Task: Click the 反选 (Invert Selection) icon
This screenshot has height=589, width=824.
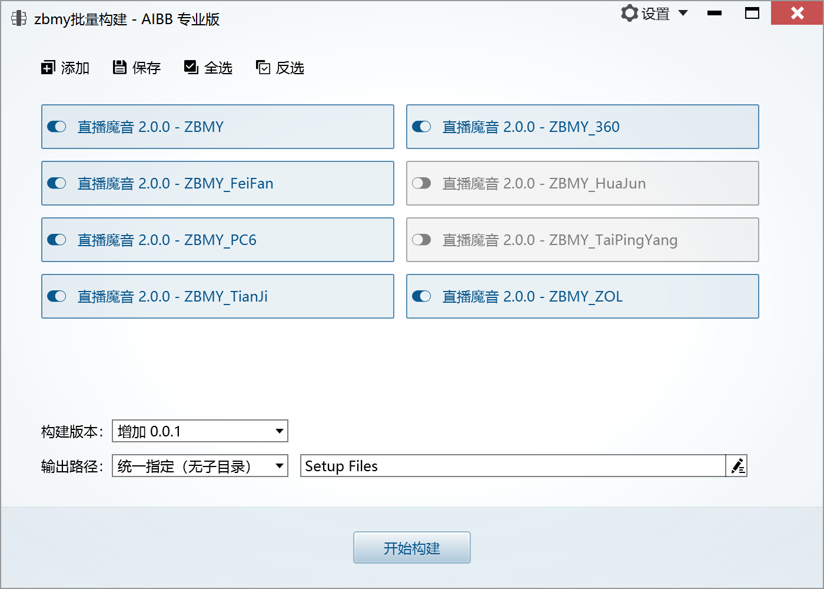Action: point(263,68)
